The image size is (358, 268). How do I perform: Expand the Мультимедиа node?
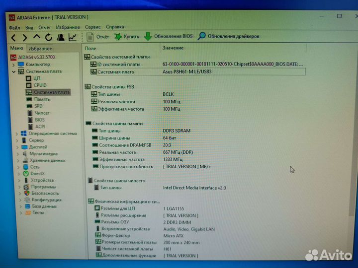point(18,154)
